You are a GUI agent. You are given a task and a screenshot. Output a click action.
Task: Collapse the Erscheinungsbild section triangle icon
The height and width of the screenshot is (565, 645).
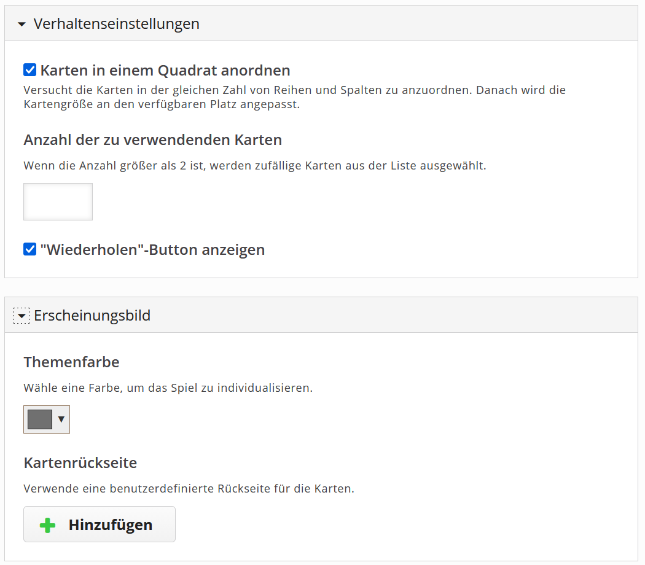pos(22,316)
